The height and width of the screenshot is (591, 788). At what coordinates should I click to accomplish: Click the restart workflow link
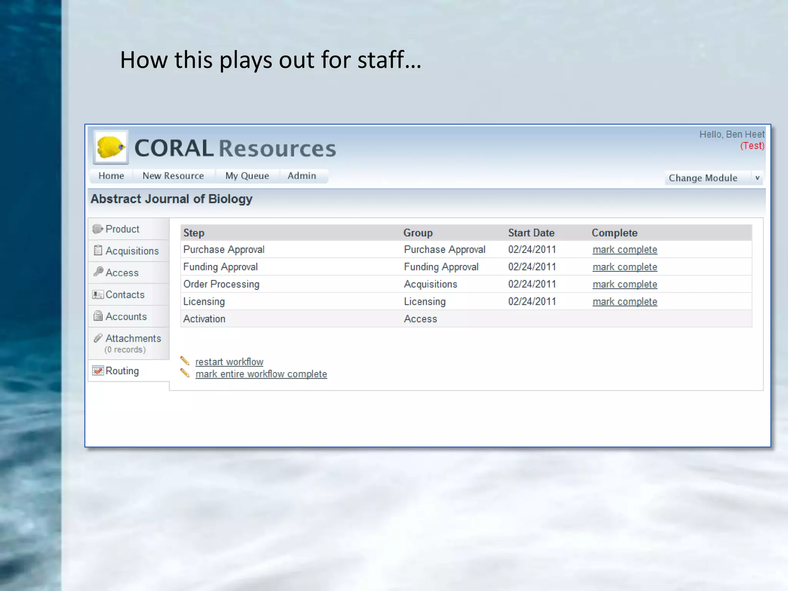(x=229, y=362)
